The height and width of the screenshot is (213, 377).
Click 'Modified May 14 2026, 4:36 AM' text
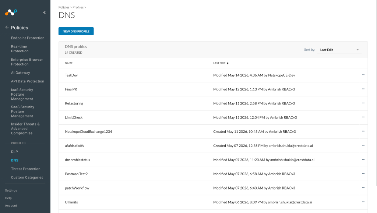[x=238, y=75]
